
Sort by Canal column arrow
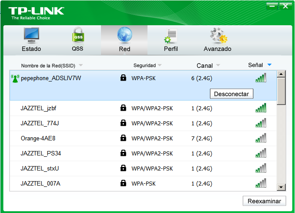(x=218, y=65)
